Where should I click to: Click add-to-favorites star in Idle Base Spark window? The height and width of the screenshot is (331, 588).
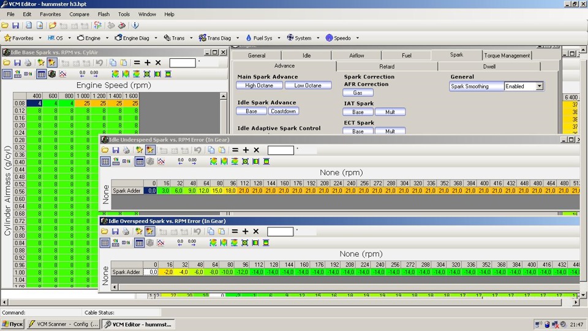[x=41, y=63]
